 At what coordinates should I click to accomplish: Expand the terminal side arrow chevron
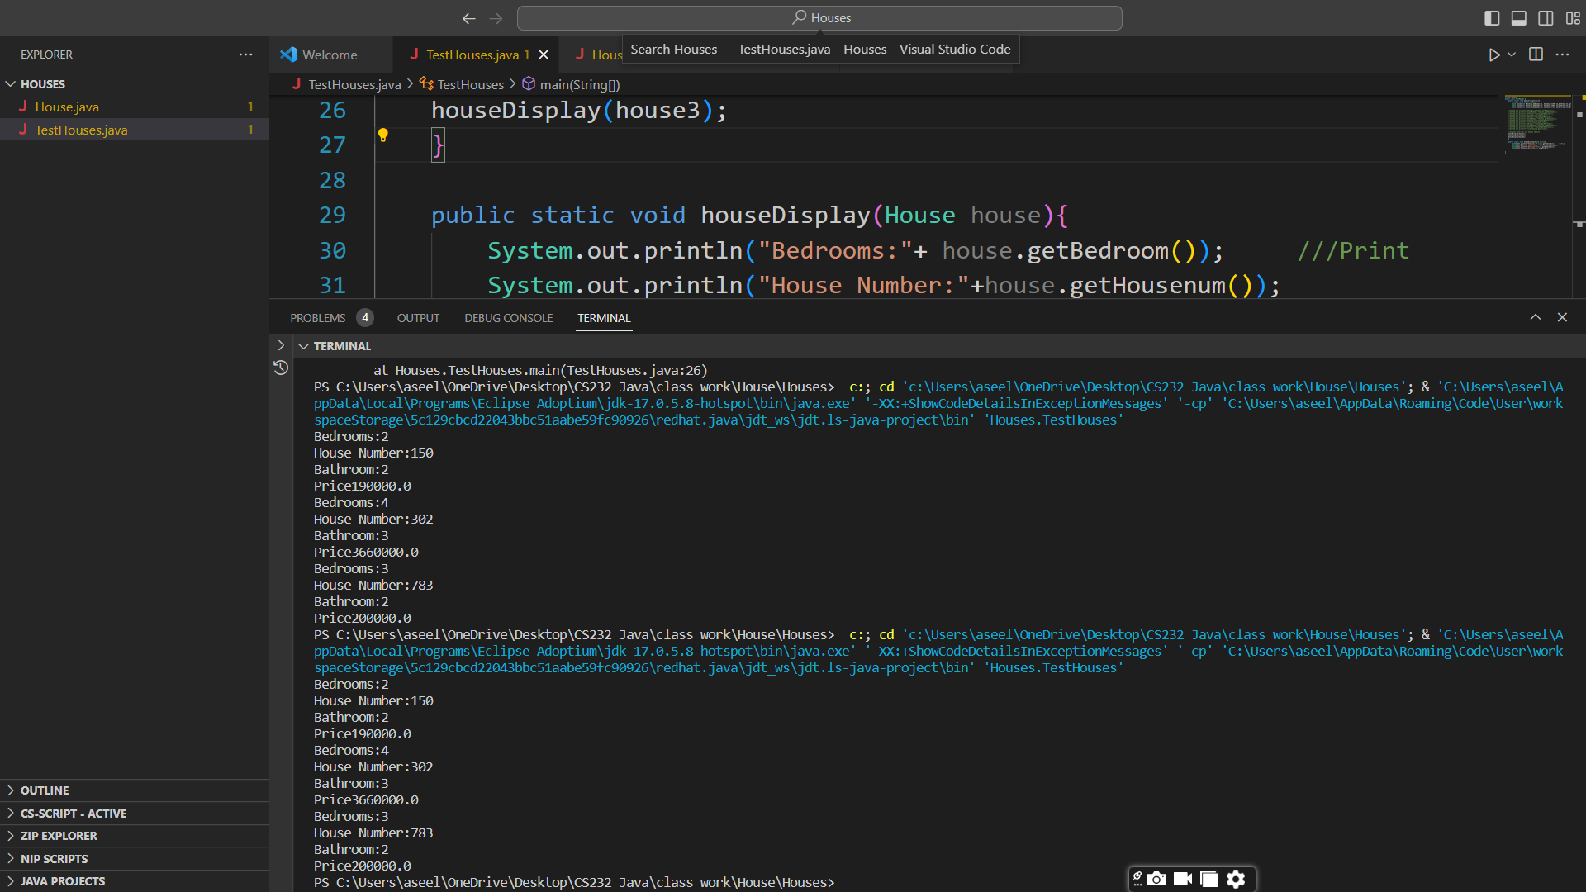coord(281,345)
